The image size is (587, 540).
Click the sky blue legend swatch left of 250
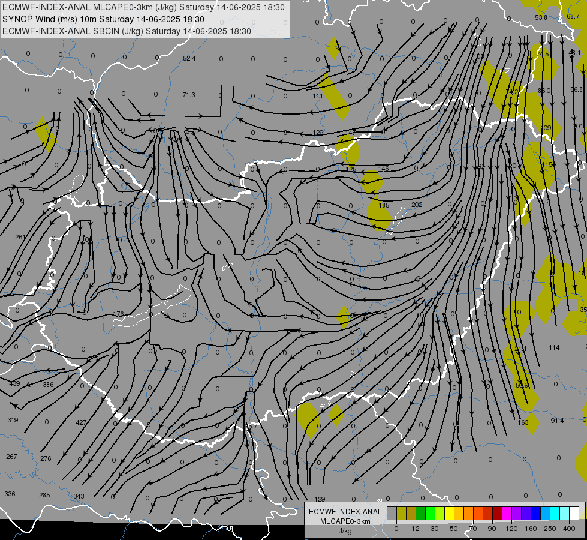pos(546,514)
